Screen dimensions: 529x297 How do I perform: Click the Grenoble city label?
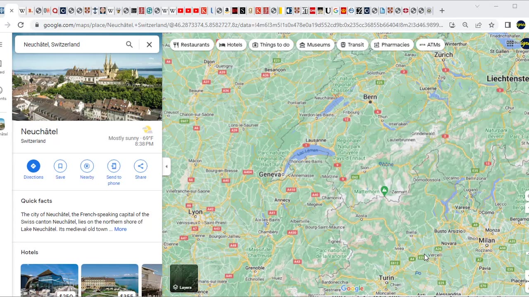[255, 268]
